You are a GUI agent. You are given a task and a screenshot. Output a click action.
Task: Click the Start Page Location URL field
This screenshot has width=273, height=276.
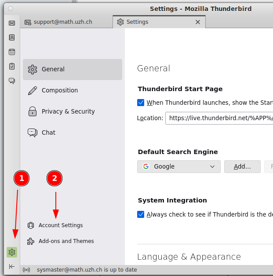(x=219, y=118)
